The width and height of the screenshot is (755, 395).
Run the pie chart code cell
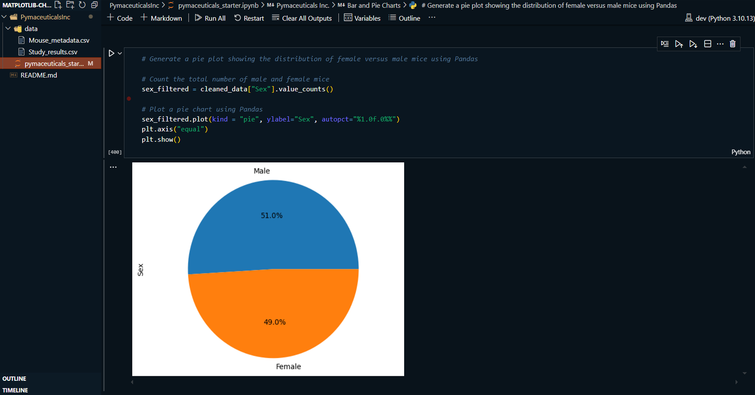(x=111, y=53)
